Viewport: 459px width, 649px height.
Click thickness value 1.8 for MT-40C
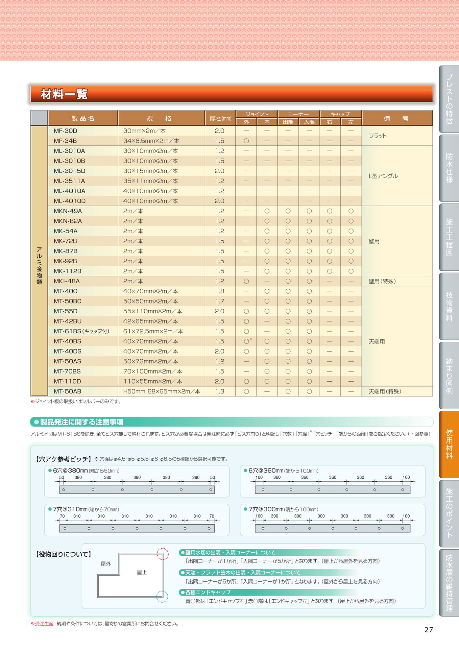tap(220, 291)
